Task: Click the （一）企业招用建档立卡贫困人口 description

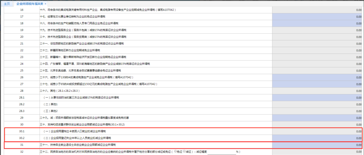Action: (x=74, y=131)
